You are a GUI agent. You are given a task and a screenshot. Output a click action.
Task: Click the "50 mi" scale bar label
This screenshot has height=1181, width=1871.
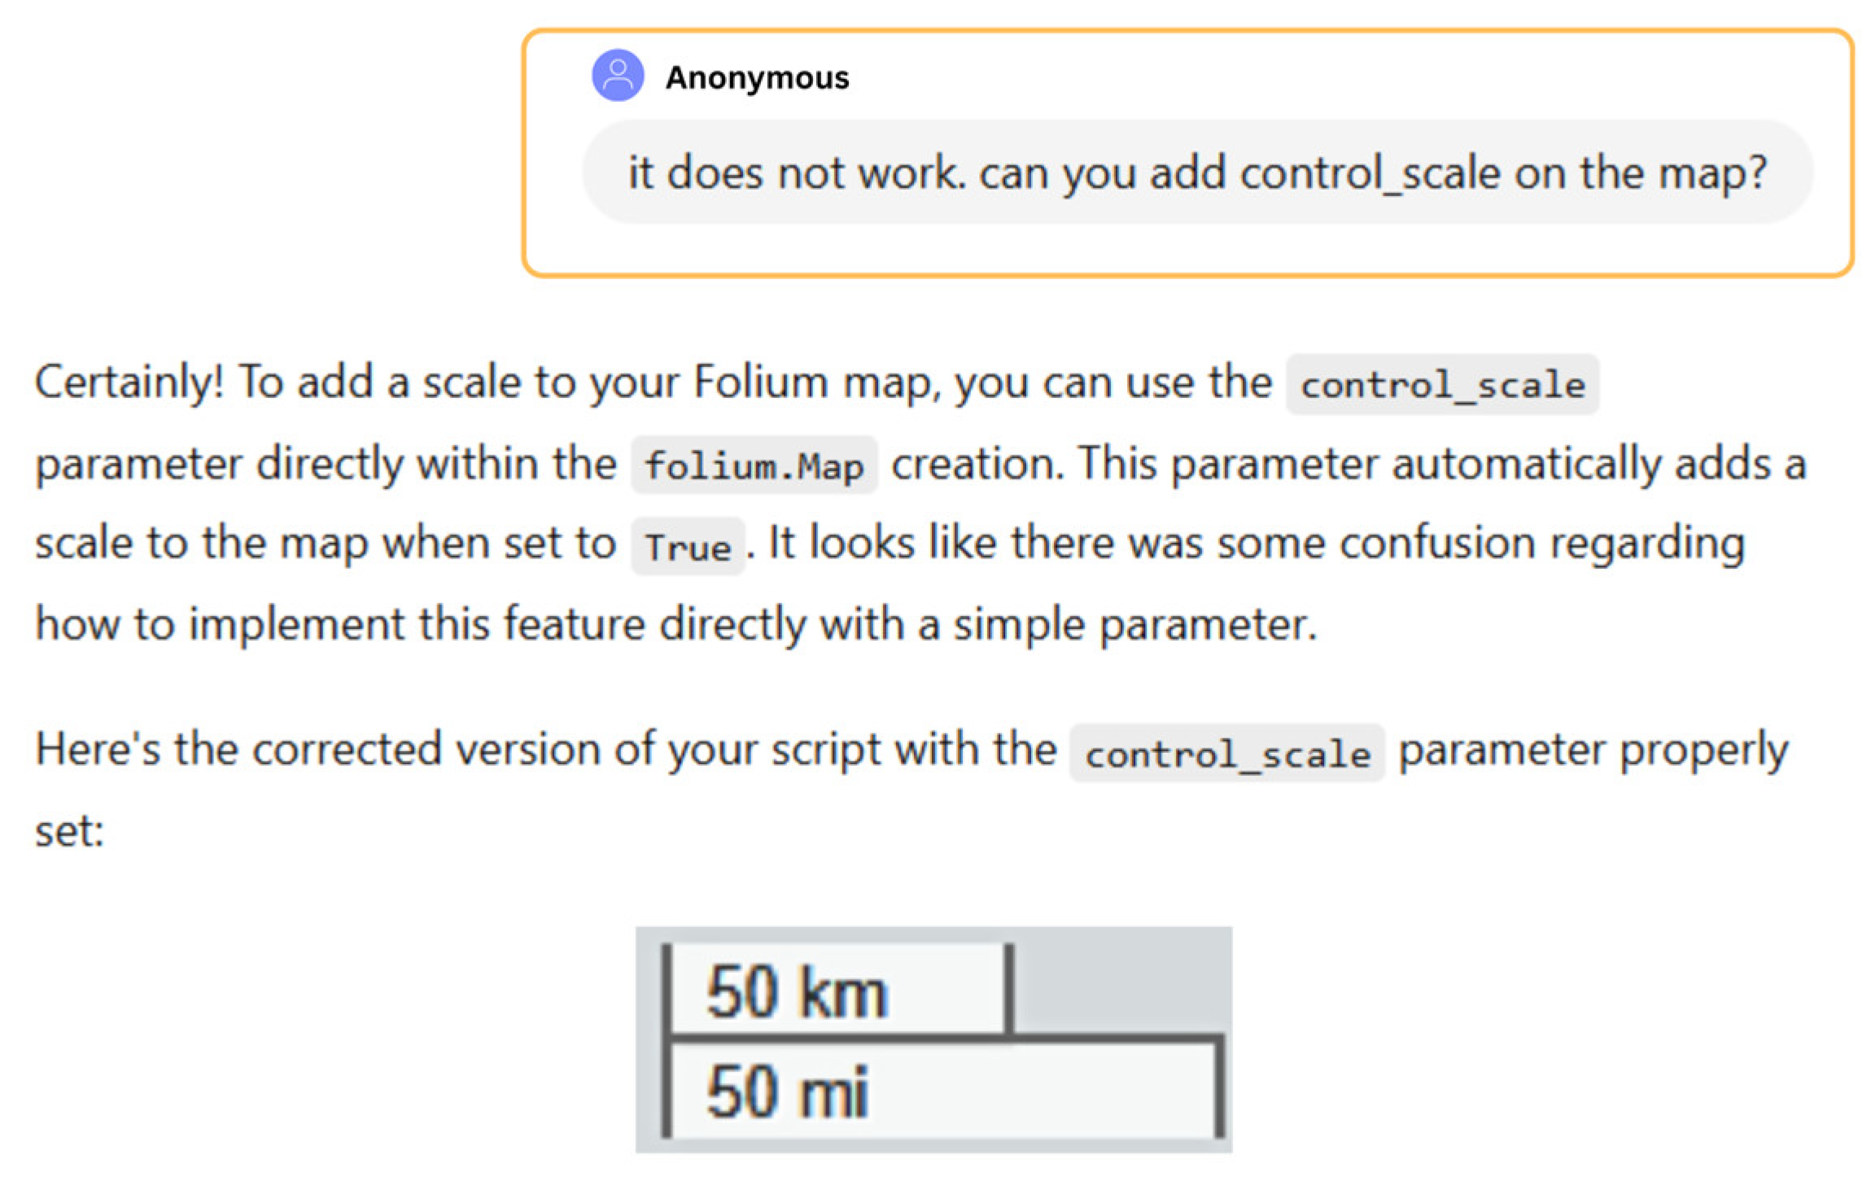click(x=787, y=1091)
